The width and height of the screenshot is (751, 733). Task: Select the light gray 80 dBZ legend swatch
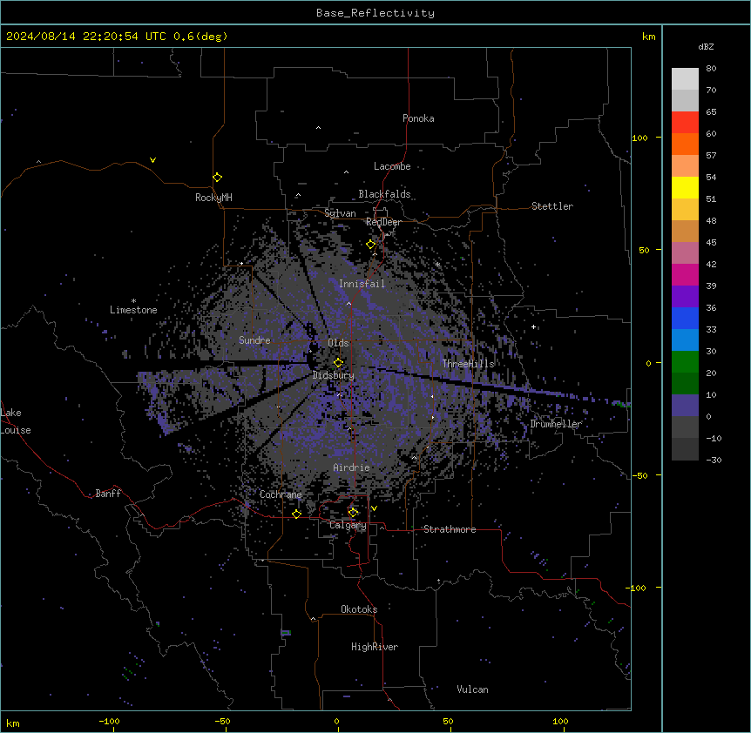685,79
